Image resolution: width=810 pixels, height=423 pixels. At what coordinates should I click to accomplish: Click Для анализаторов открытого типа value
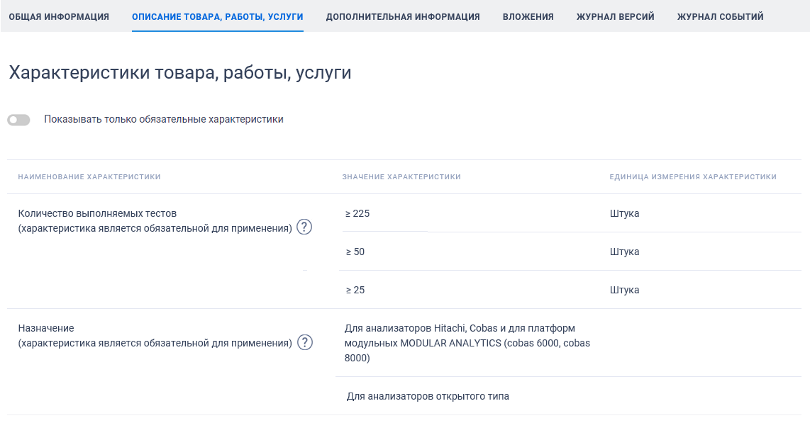tap(428, 396)
